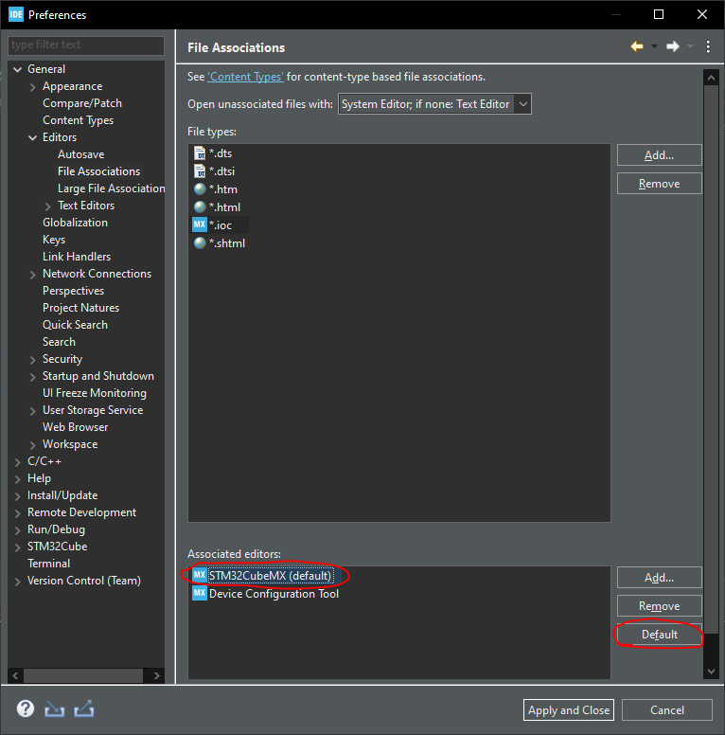Open the Content Types preferences page

coord(78,120)
